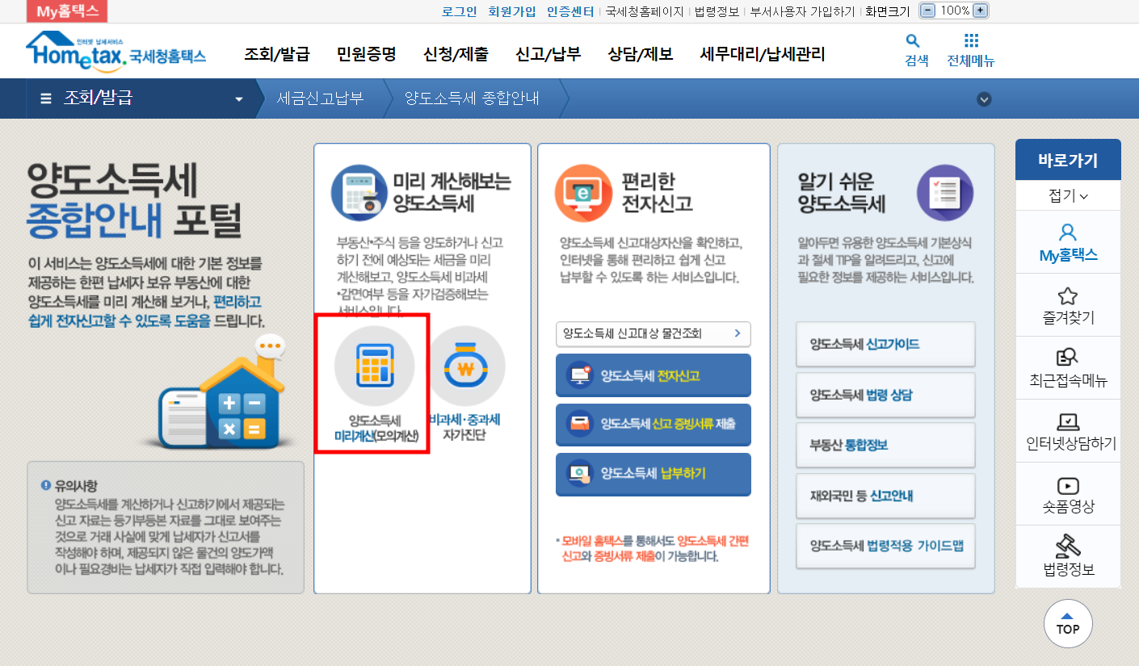Select the My홈택스 person icon in sidebar
Image resolution: width=1139 pixels, height=666 pixels.
[x=1067, y=233]
